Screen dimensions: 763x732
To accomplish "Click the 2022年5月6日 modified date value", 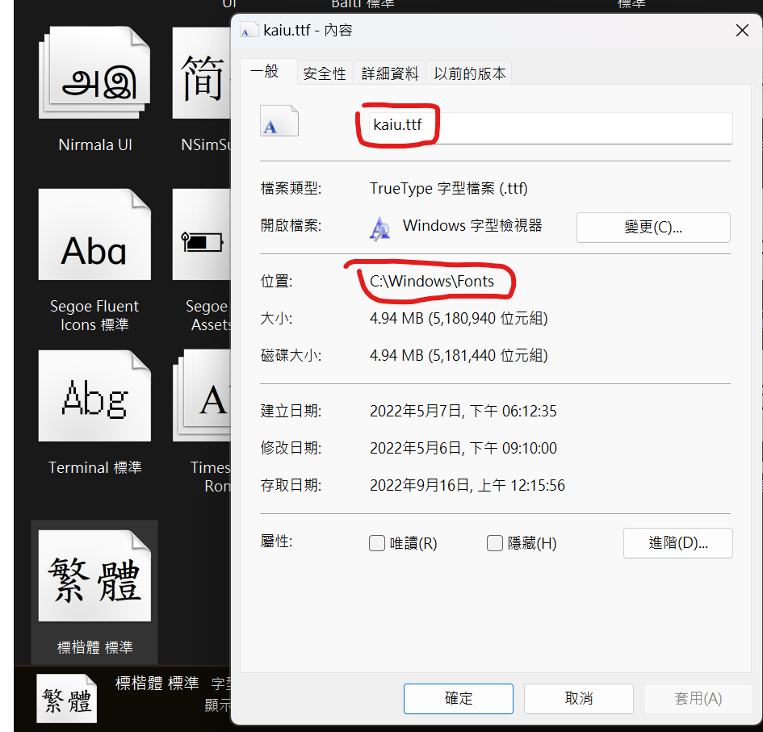I will pyautogui.click(x=463, y=448).
